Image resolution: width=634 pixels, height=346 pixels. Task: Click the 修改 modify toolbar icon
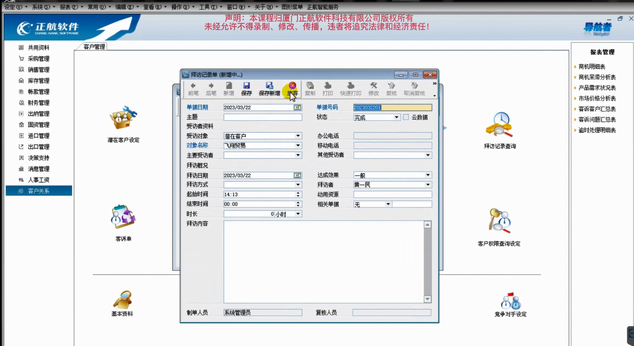point(373,89)
